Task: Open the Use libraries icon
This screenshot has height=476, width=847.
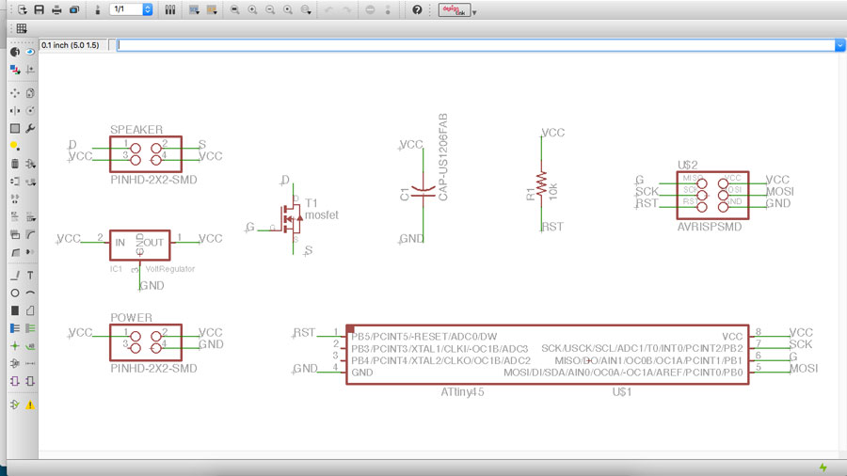Action: point(170,9)
